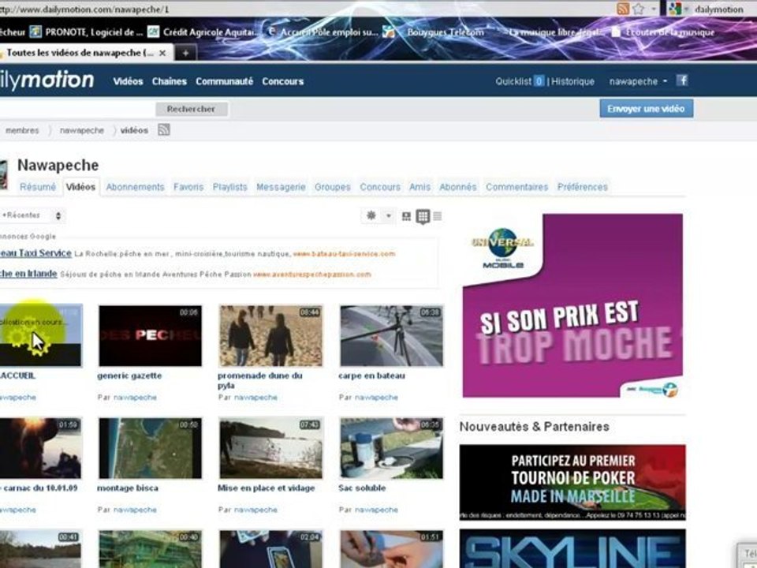Viewport: 757px width, 568px height.
Task: Open Pêche en Irlande ad link
Action: coord(28,274)
